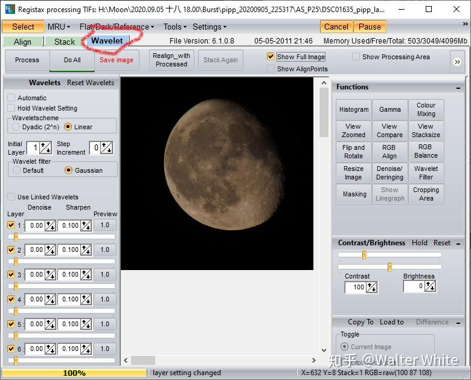This screenshot has height=380, width=471.
Task: Open the Colour Mixing function
Action: coord(426,109)
